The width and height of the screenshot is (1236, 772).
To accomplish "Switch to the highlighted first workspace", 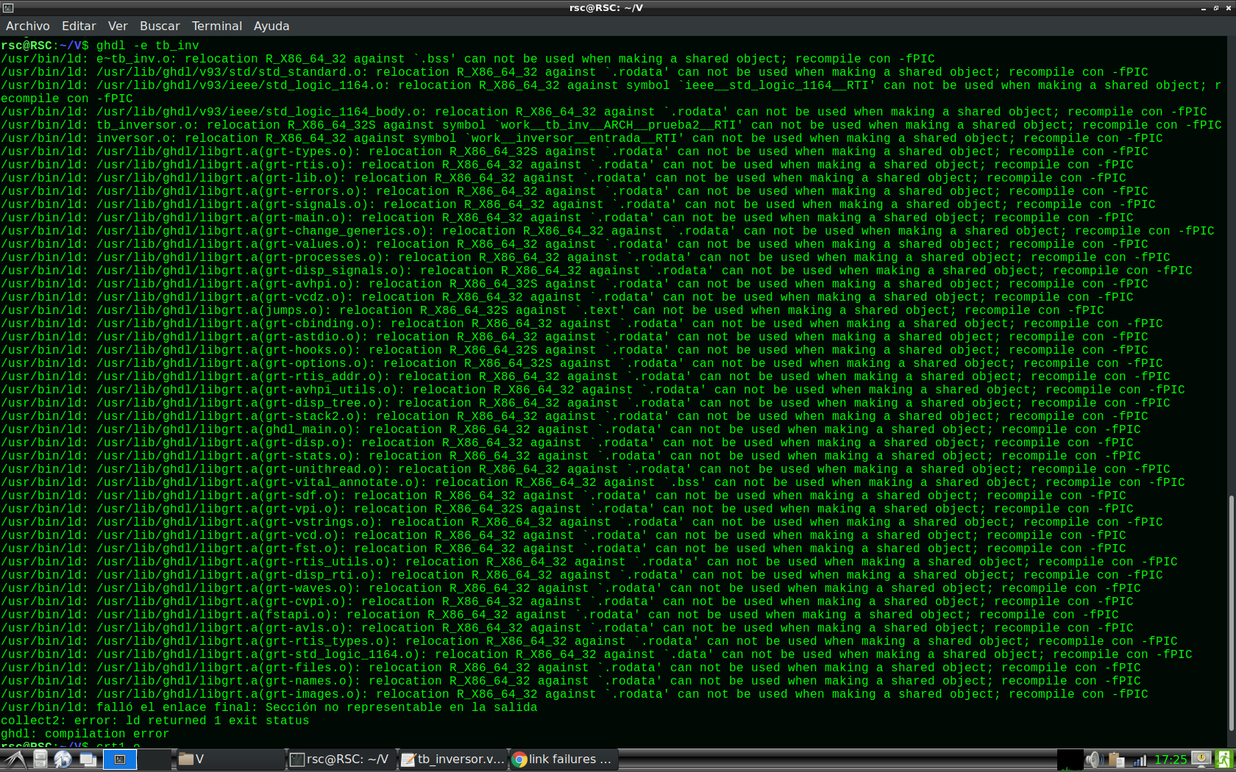I will coord(120,760).
